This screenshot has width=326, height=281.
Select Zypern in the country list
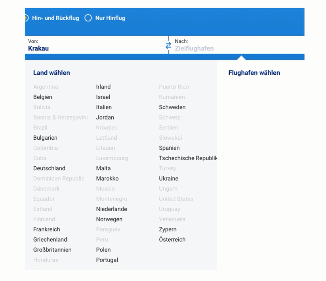click(x=168, y=229)
